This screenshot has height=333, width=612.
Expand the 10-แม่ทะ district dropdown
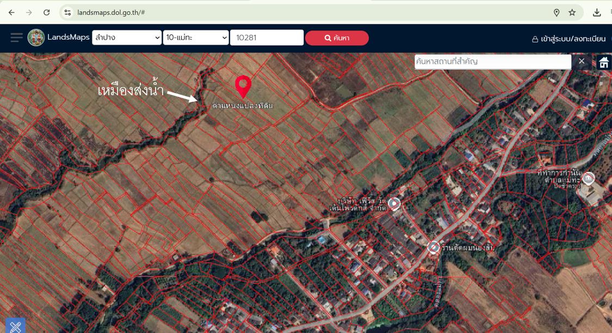point(196,38)
